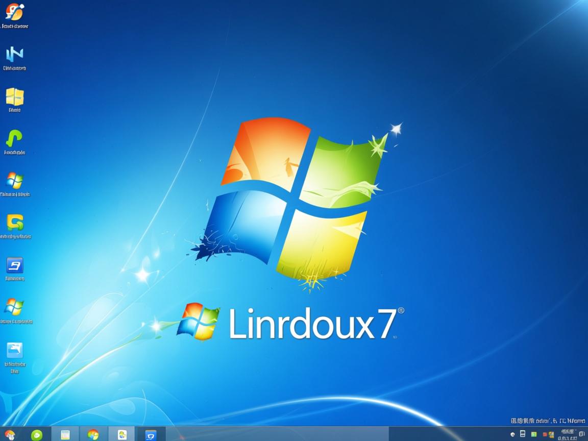The width and height of the screenshot is (588, 441).
Task: Click the Start orb
Action: pyautogui.click(x=10, y=434)
